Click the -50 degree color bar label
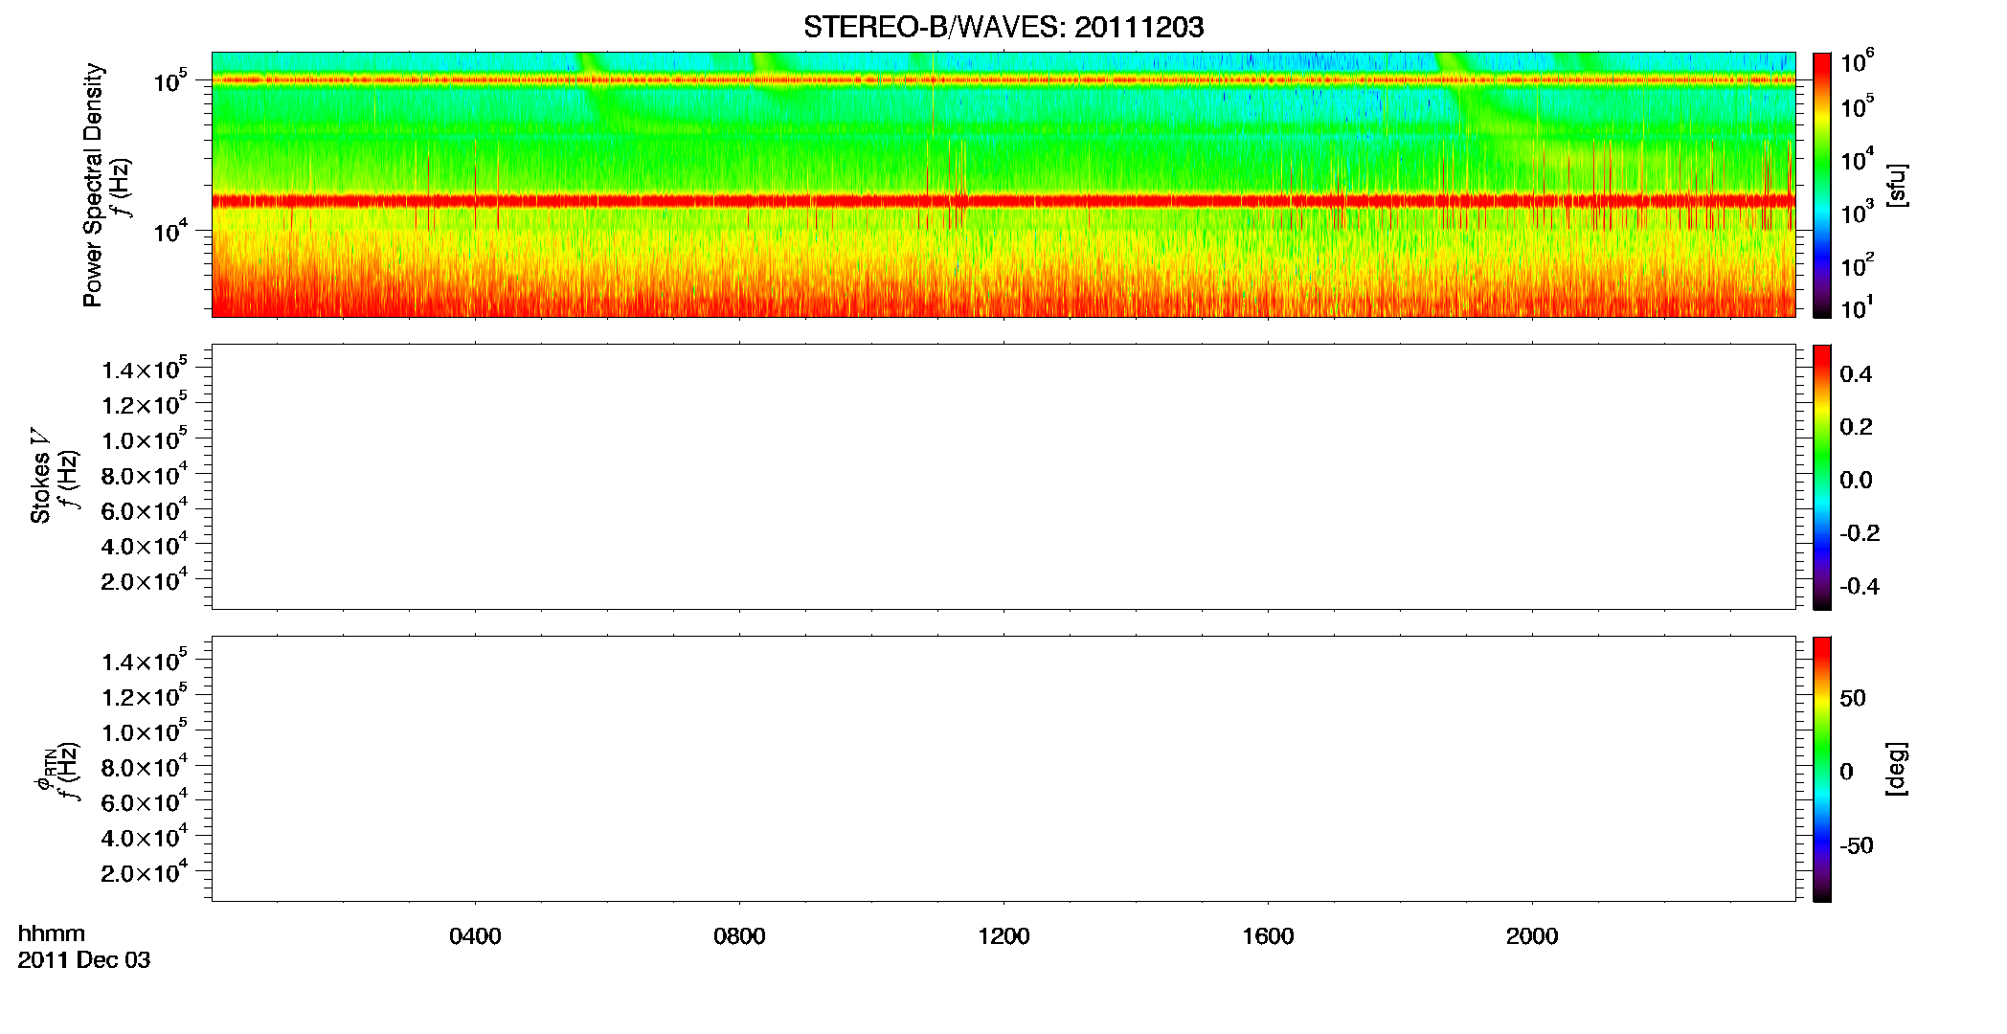2007x1034 pixels. pyautogui.click(x=1857, y=846)
